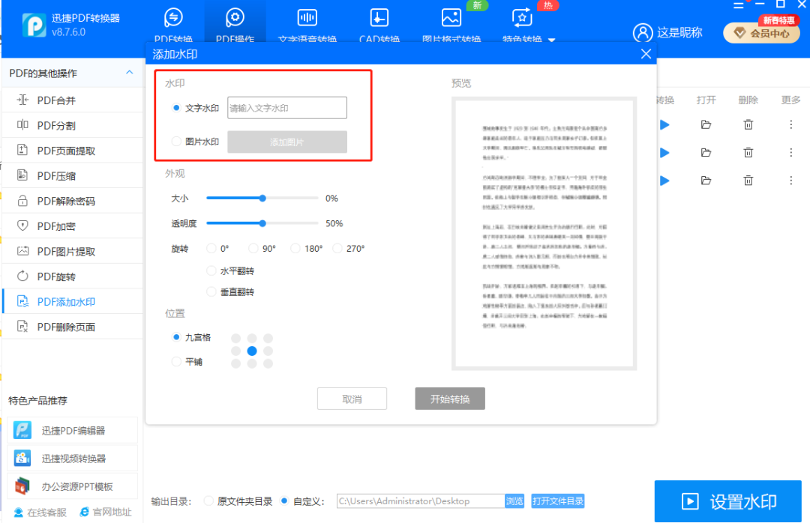Select the 图片水印 radio button
Viewport: 810px width, 523px height.
point(176,142)
